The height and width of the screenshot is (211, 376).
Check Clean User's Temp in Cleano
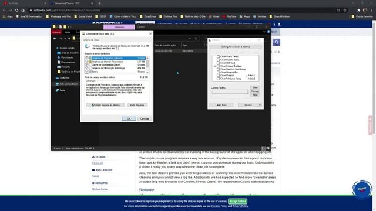tap(218, 57)
